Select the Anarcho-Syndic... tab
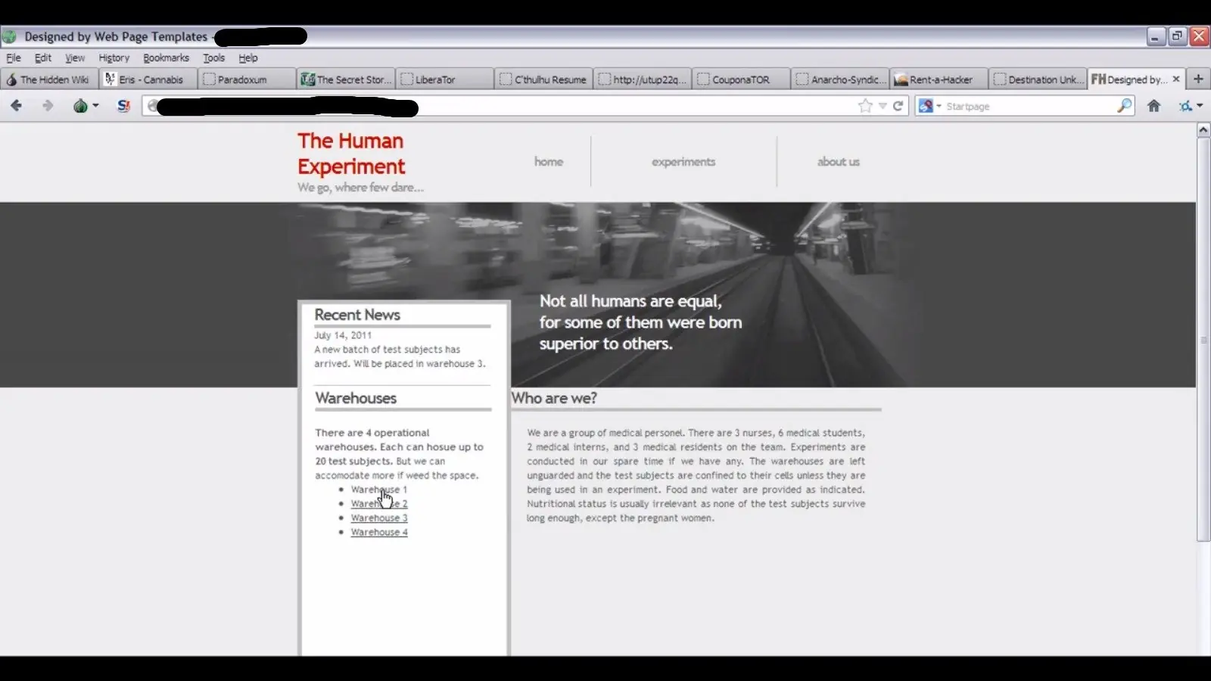 pos(839,79)
